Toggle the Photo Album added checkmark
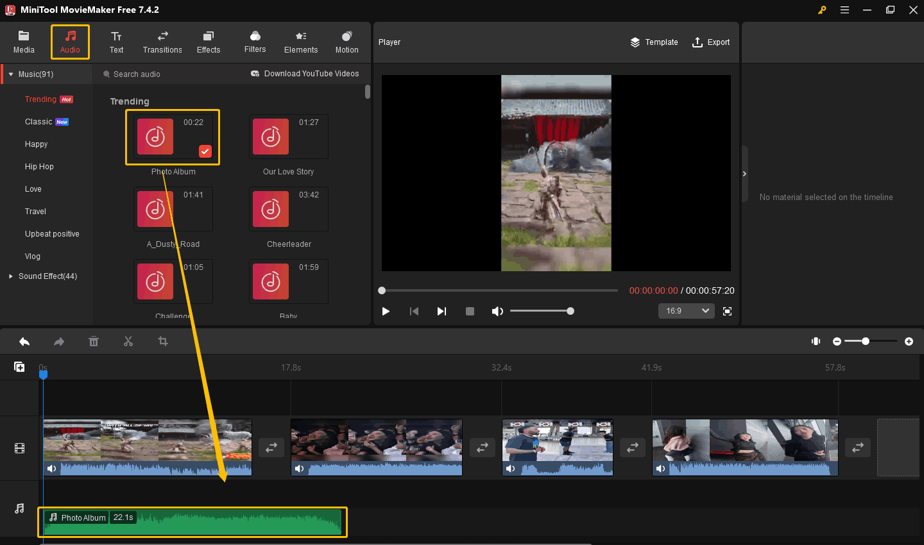 tap(205, 151)
